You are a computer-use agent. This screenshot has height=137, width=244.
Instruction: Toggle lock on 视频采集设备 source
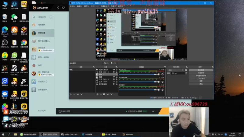point(117,70)
